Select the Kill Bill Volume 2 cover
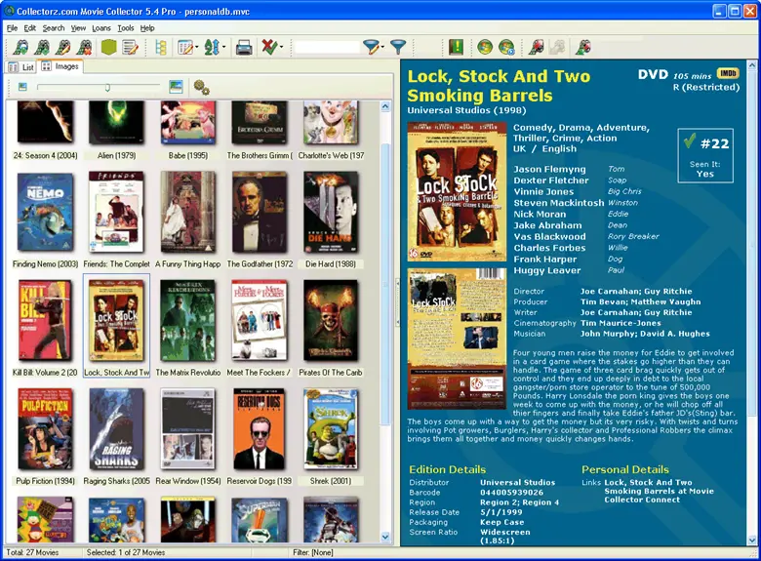 (45, 320)
